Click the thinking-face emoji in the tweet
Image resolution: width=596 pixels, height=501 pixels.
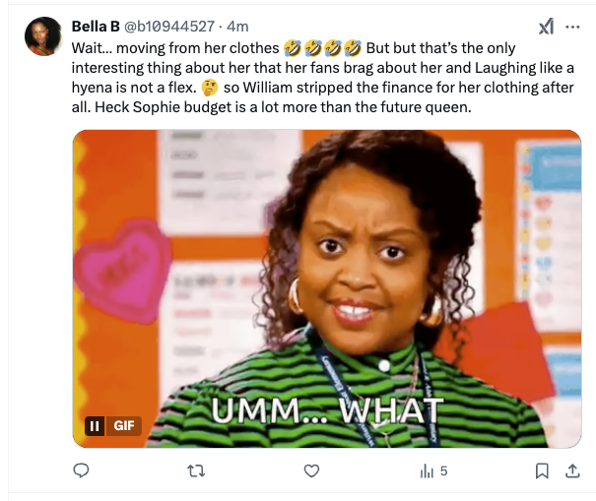point(222,87)
